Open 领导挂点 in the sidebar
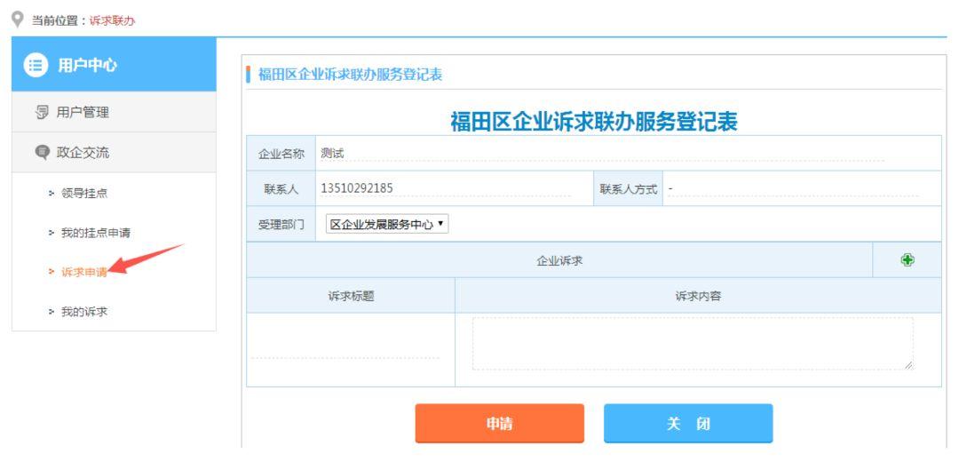 84,194
